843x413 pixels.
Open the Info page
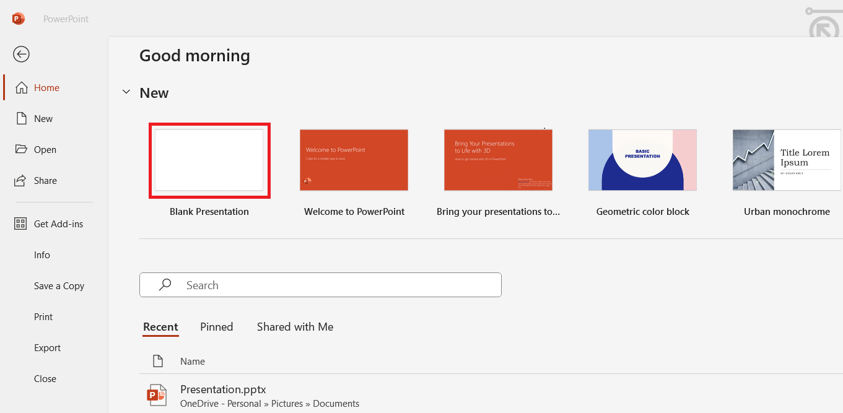pos(42,255)
